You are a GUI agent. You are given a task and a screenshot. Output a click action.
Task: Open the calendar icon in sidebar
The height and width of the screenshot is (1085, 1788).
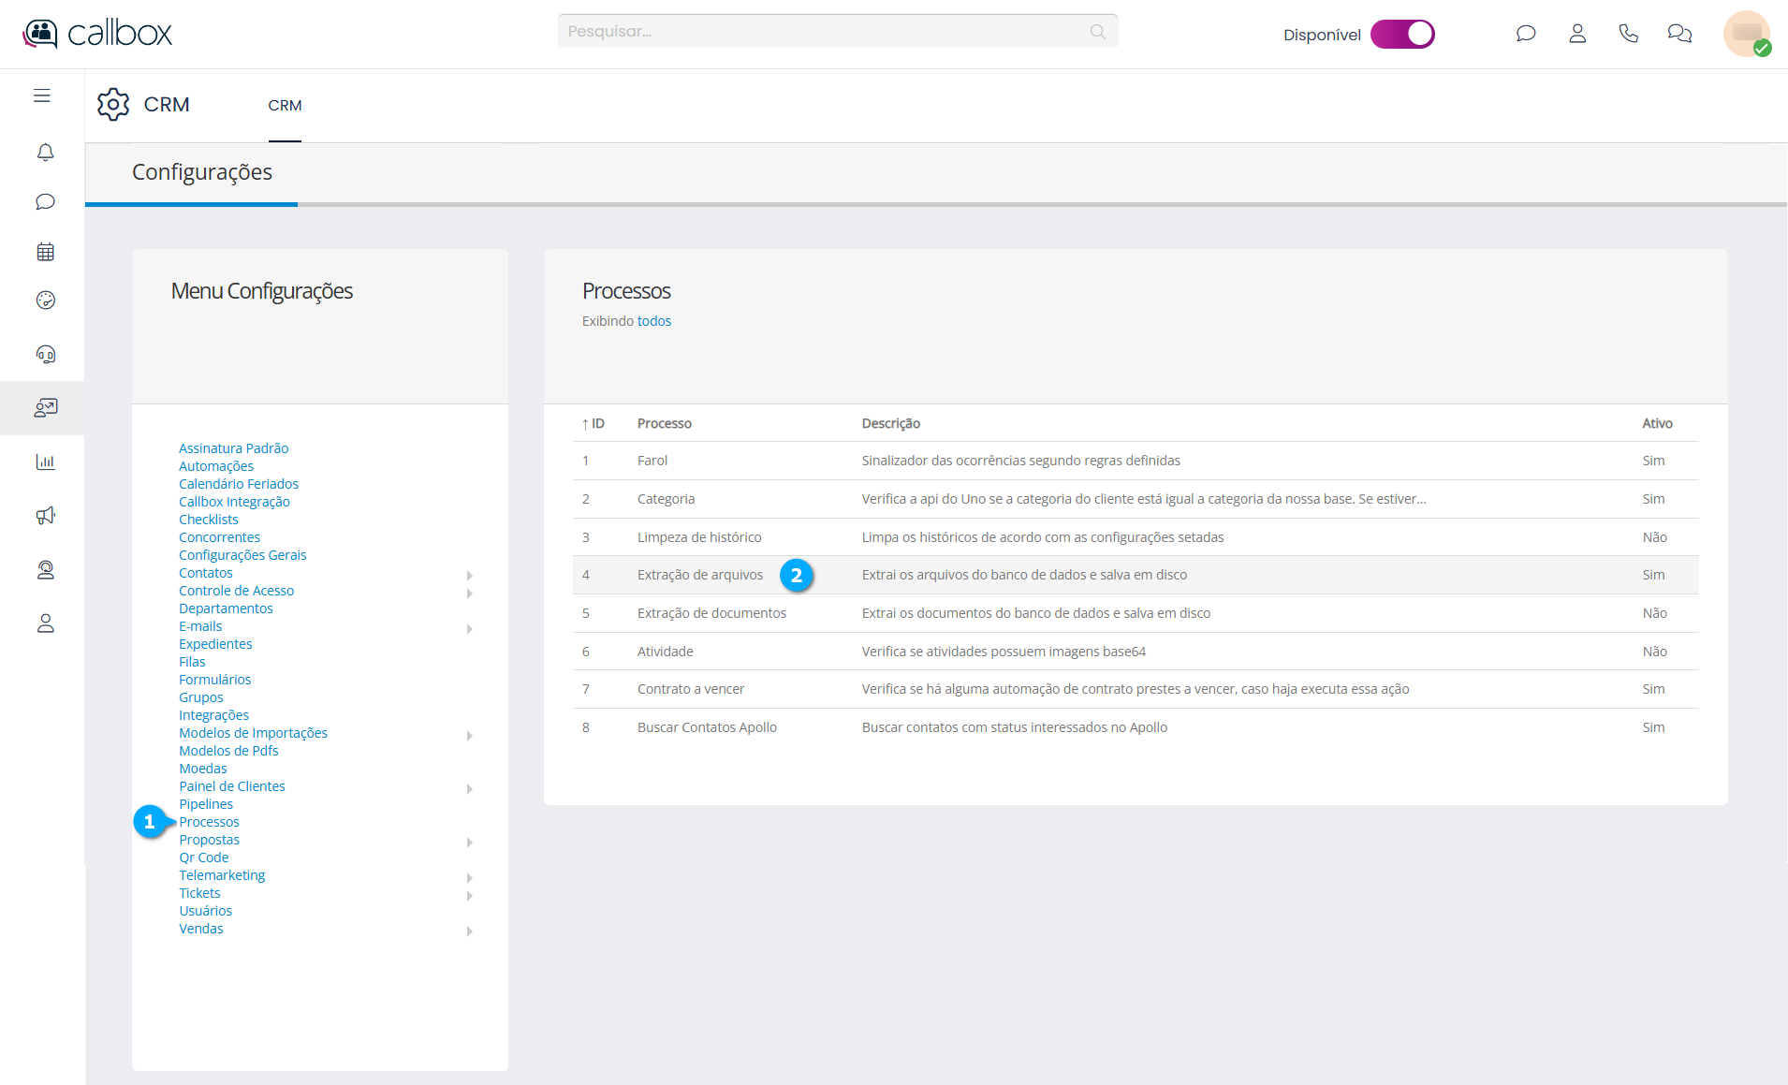45,252
